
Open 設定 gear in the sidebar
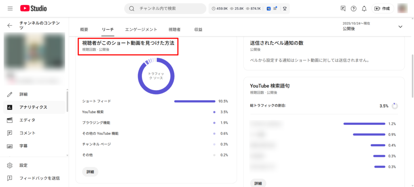coord(23,165)
